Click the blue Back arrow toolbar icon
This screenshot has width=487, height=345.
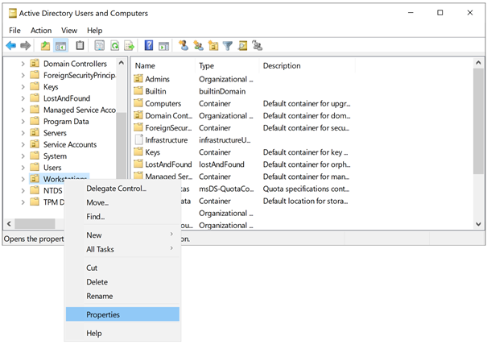tap(11, 46)
